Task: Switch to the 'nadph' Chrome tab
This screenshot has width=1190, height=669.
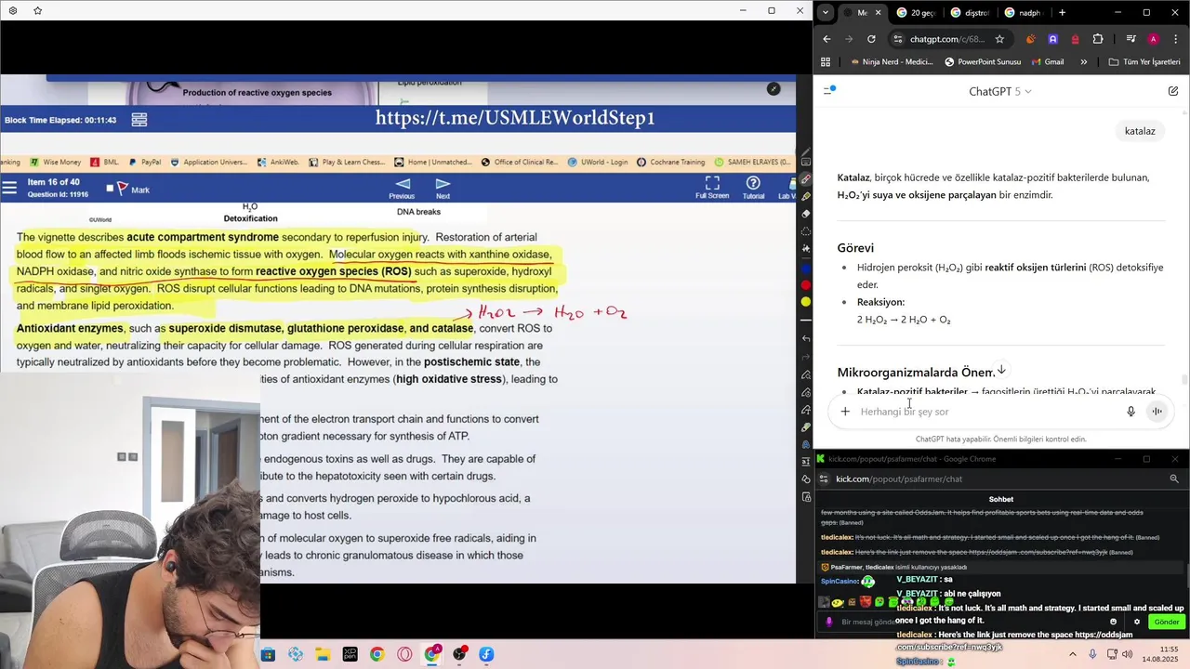Action: pos(1024,13)
